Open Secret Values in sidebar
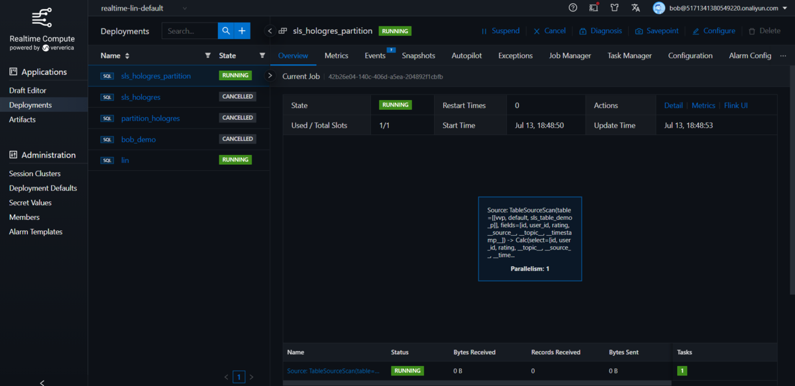 30,203
